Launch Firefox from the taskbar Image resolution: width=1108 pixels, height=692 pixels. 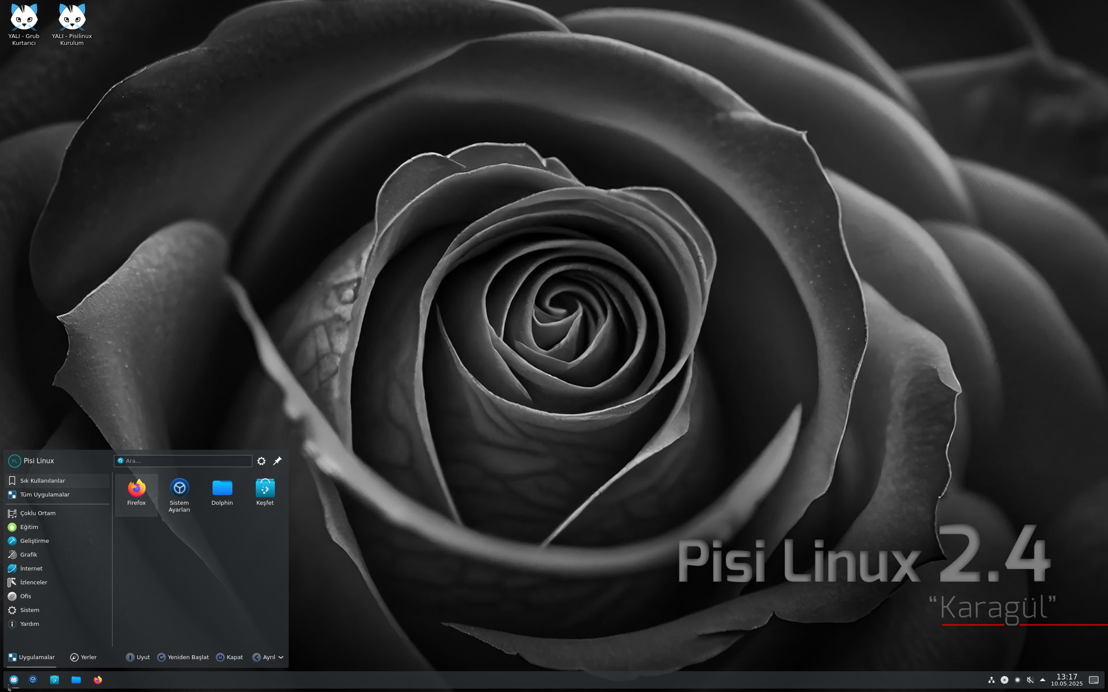(97, 679)
